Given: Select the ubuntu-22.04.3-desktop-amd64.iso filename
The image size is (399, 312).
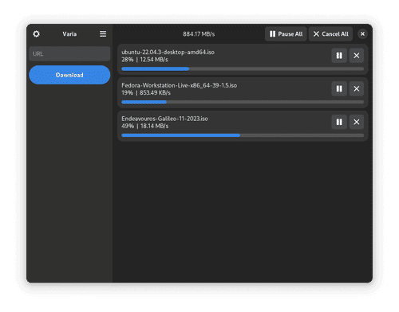Looking at the screenshot, I should point(168,52).
